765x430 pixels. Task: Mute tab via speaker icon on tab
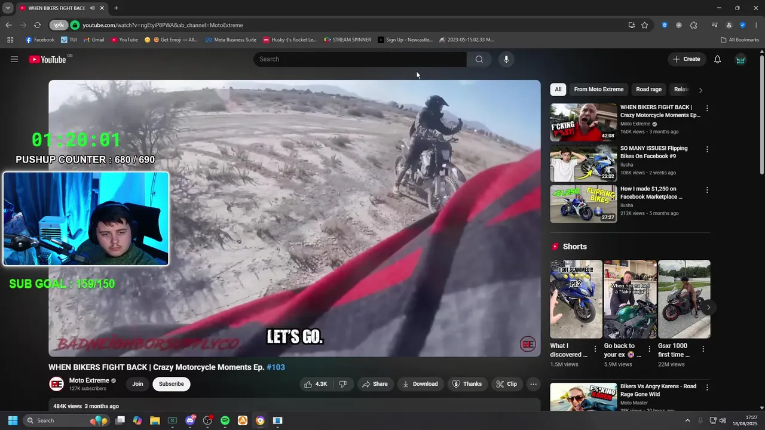click(93, 8)
